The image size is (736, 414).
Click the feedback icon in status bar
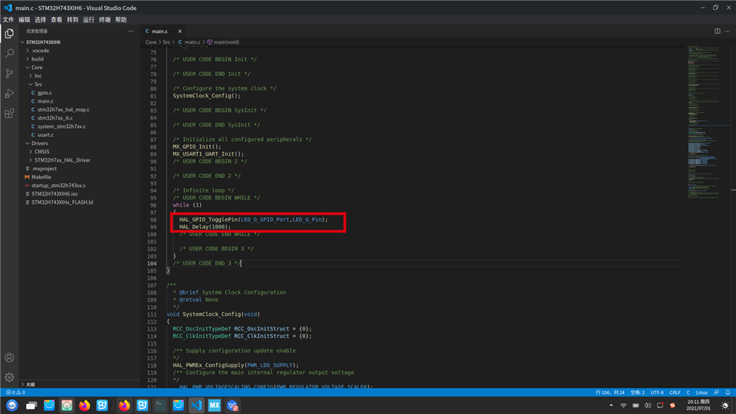tap(716, 393)
